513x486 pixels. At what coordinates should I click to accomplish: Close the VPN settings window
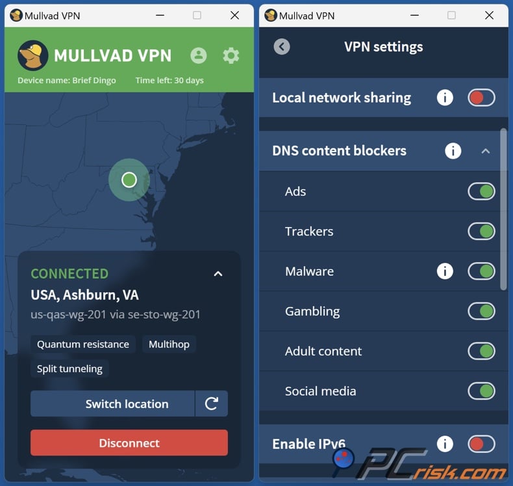point(489,16)
